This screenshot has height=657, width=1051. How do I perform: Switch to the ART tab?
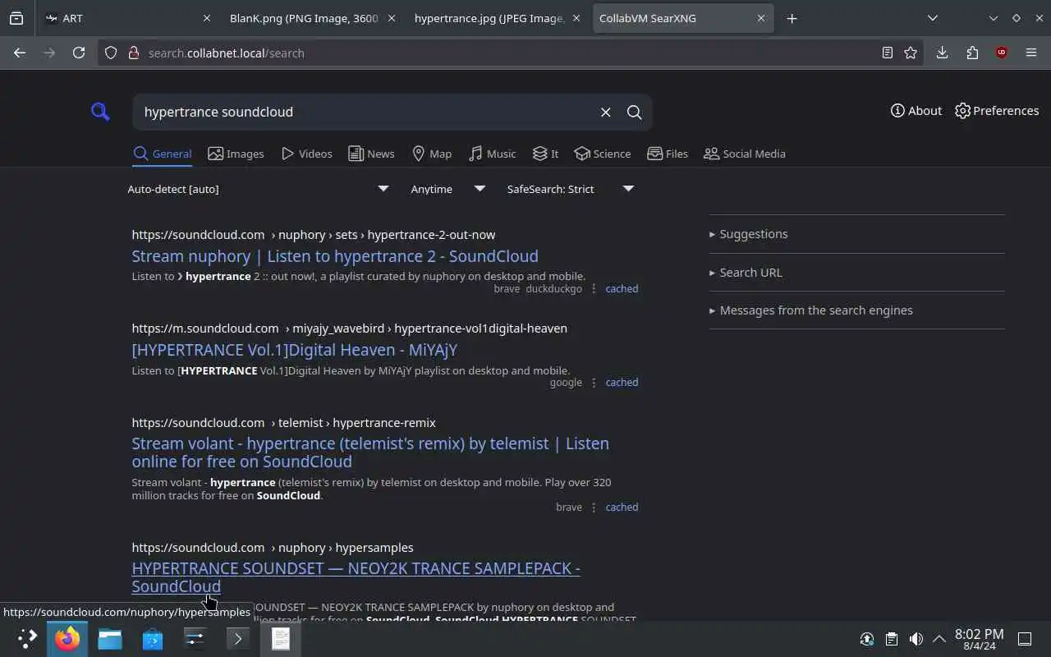pyautogui.click(x=127, y=18)
